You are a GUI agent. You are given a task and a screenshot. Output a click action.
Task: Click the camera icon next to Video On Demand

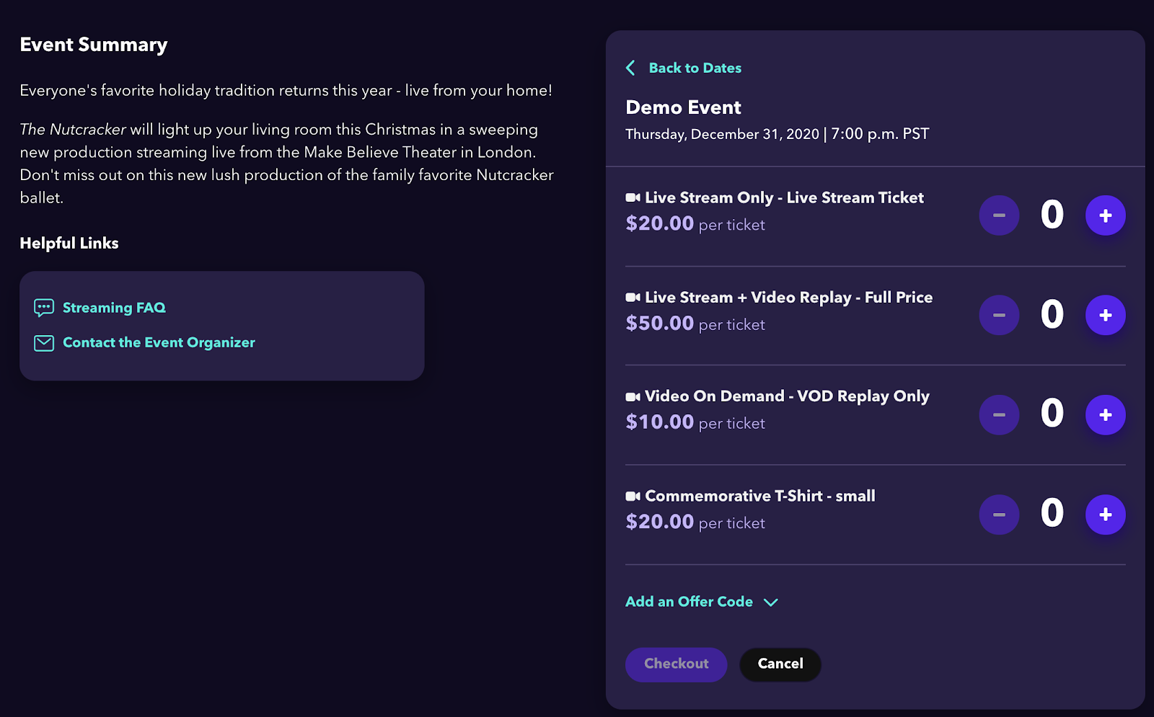632,396
